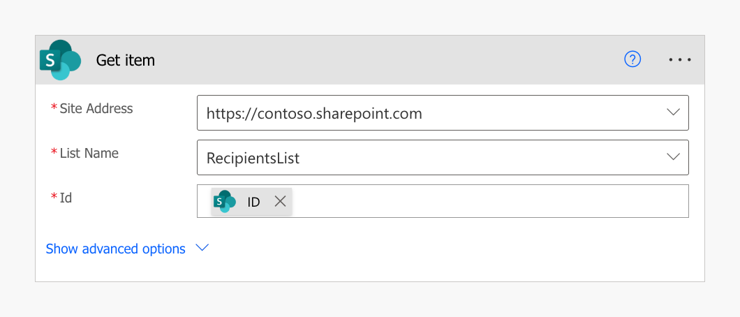Click the contoso.sharepoint.com site address text

pyautogui.click(x=314, y=113)
